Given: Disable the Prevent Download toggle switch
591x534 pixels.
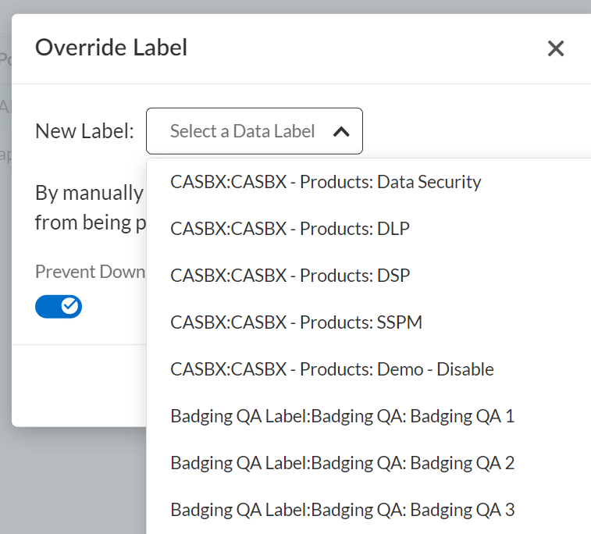Looking at the screenshot, I should click(x=59, y=306).
